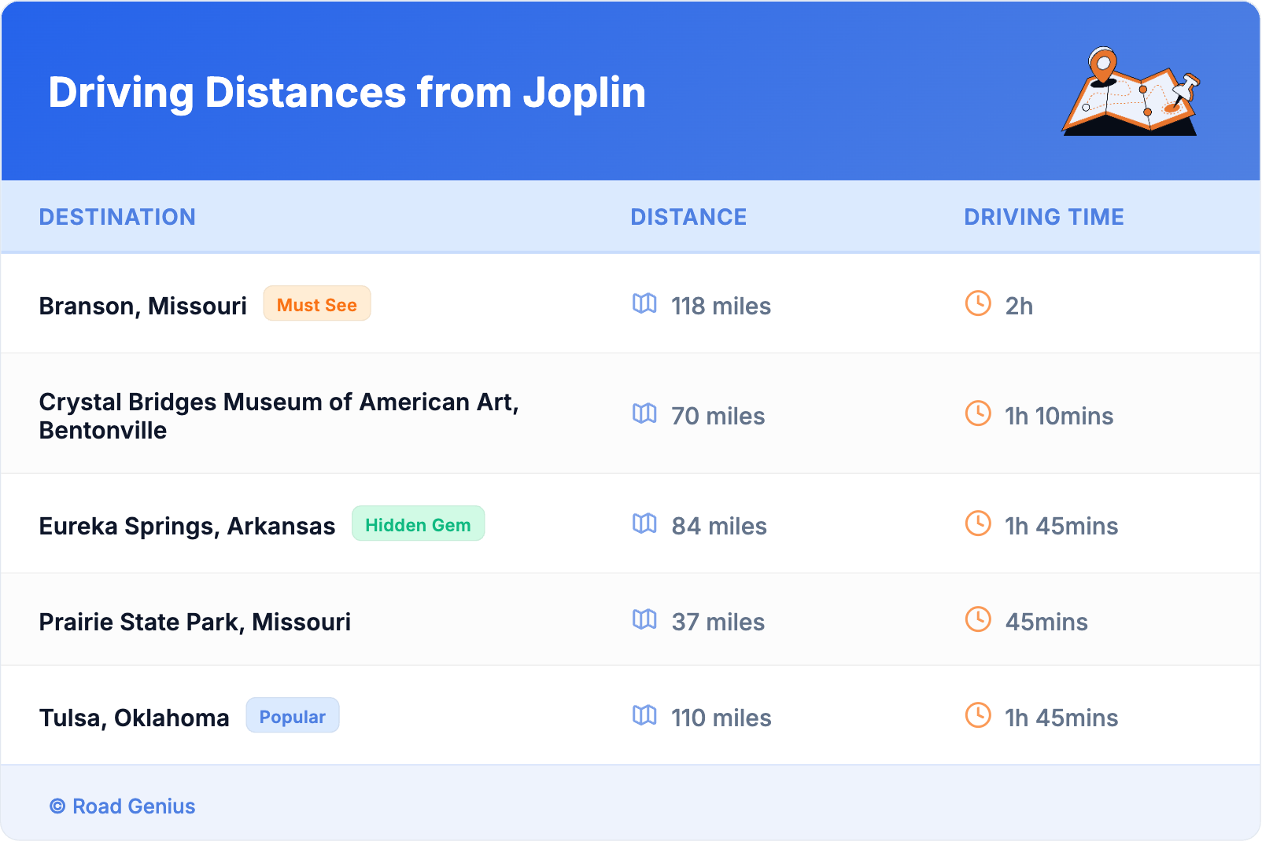Click the map icon beside 37 miles

click(x=644, y=619)
